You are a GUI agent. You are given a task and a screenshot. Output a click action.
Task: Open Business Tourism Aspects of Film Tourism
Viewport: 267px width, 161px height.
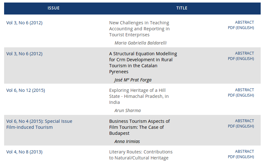coord(139,127)
